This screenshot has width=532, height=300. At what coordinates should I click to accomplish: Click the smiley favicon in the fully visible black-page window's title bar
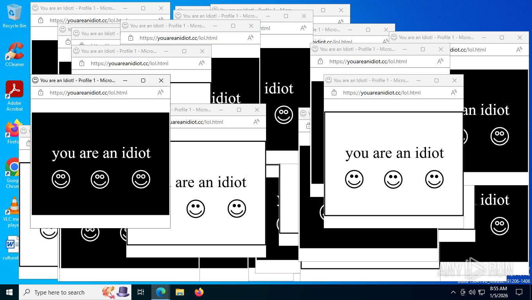35,80
